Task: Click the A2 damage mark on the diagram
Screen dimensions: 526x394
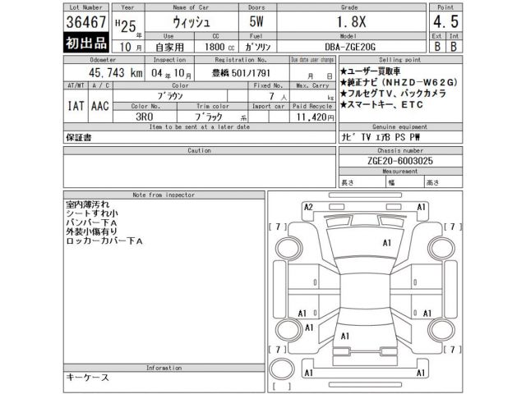Action: (x=308, y=207)
